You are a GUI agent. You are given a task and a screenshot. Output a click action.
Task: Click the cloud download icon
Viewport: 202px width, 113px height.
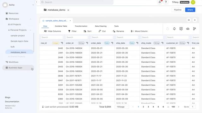tap(188, 29)
